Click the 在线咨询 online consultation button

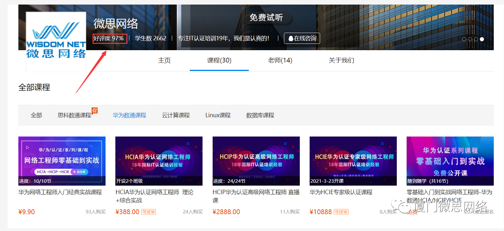302,38
